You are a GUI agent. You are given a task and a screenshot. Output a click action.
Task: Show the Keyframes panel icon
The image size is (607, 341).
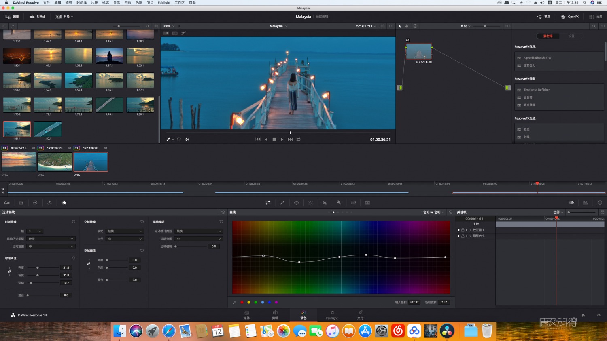click(x=571, y=203)
